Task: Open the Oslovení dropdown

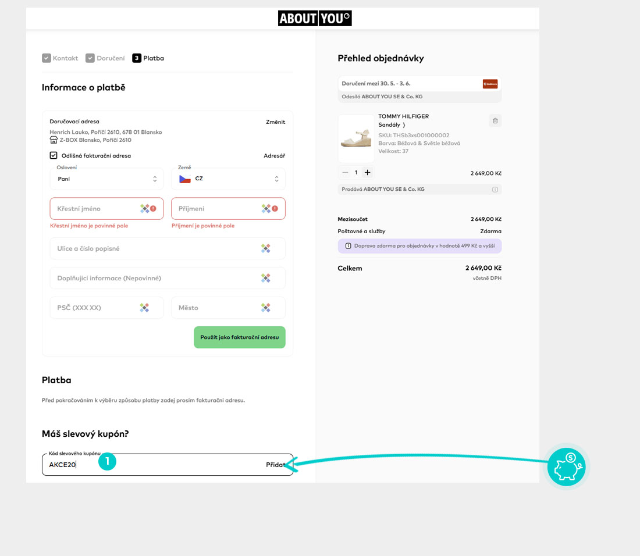Action: coord(106,179)
